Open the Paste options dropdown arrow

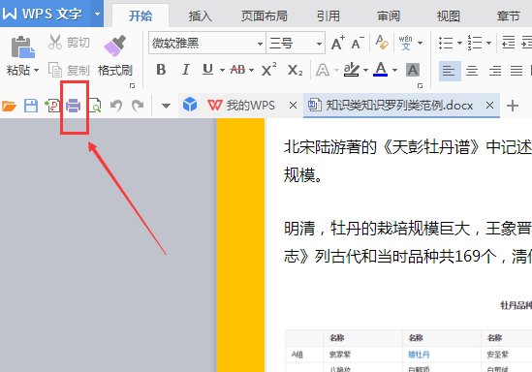36,70
